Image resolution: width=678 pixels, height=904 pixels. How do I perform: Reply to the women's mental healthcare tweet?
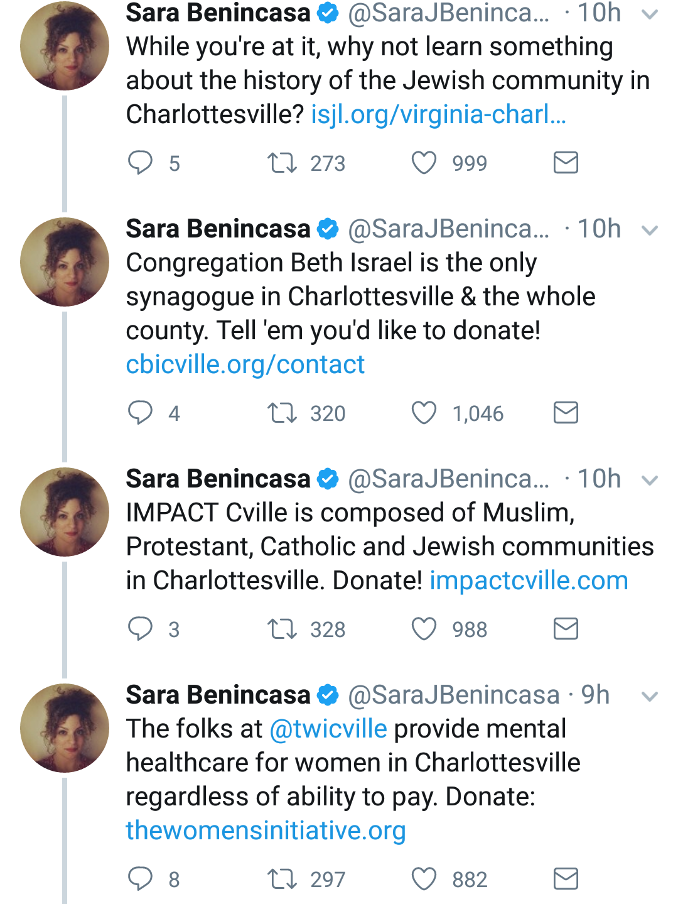(140, 879)
